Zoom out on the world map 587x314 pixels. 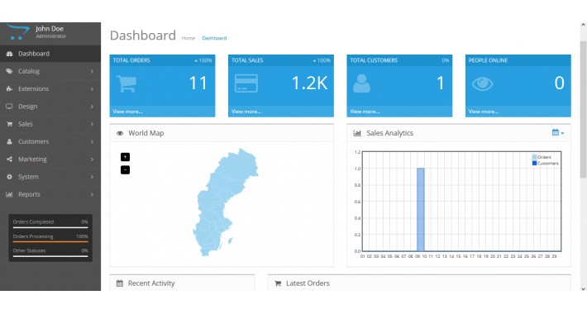[125, 170]
